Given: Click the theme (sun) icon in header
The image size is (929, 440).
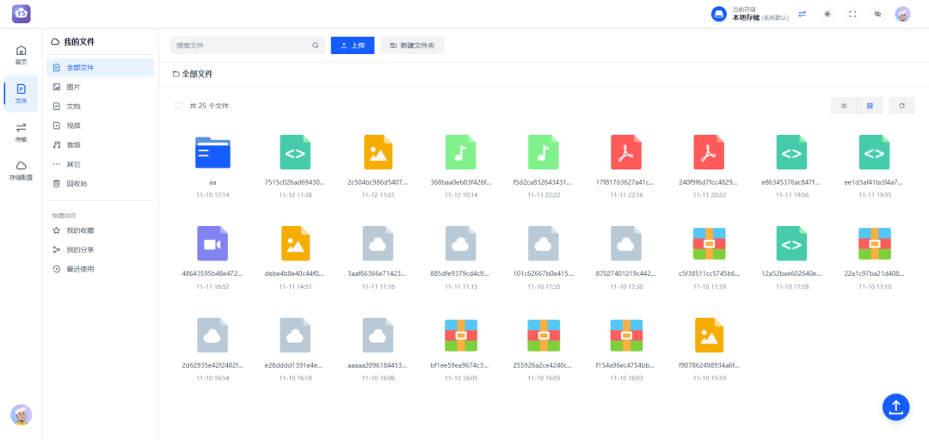Looking at the screenshot, I should point(827,15).
